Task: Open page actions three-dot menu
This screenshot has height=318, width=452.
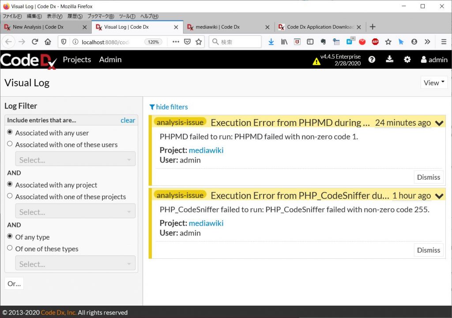Action: 176,42
